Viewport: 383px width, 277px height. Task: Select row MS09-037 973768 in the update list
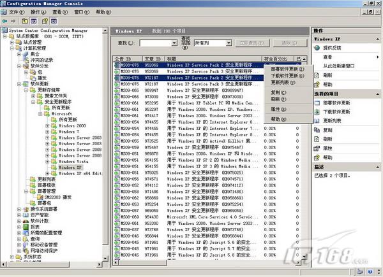[207, 230]
